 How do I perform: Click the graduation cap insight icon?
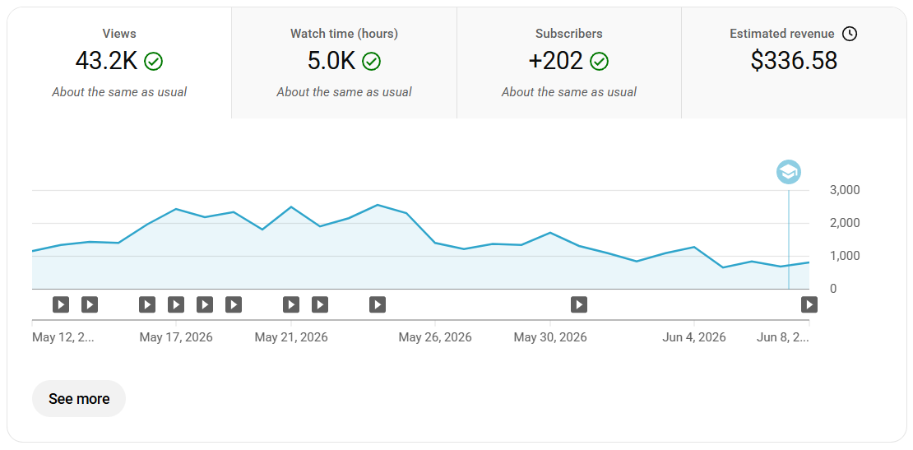pyautogui.click(x=789, y=172)
